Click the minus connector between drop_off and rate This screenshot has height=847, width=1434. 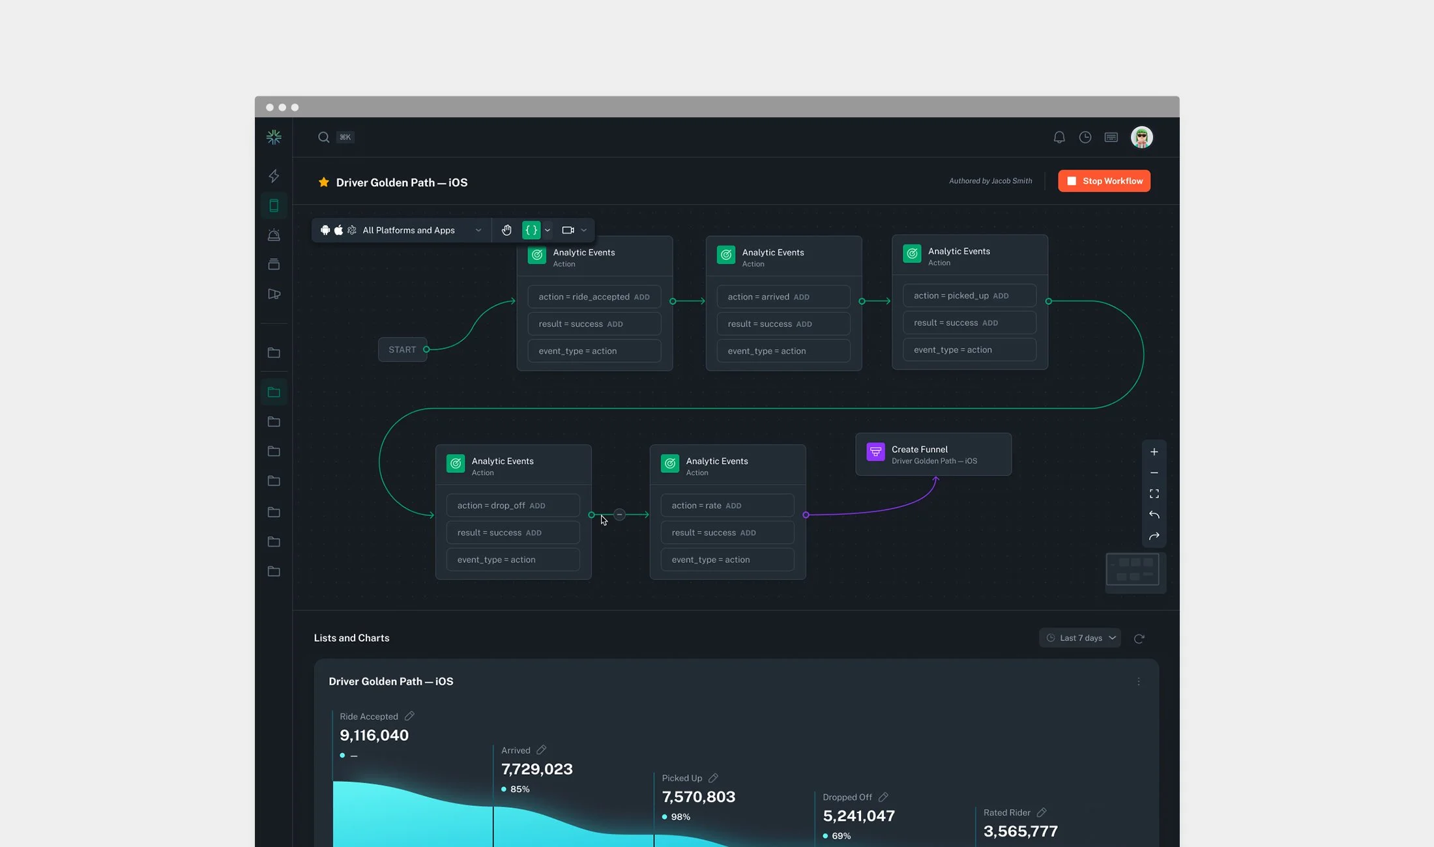(x=619, y=515)
